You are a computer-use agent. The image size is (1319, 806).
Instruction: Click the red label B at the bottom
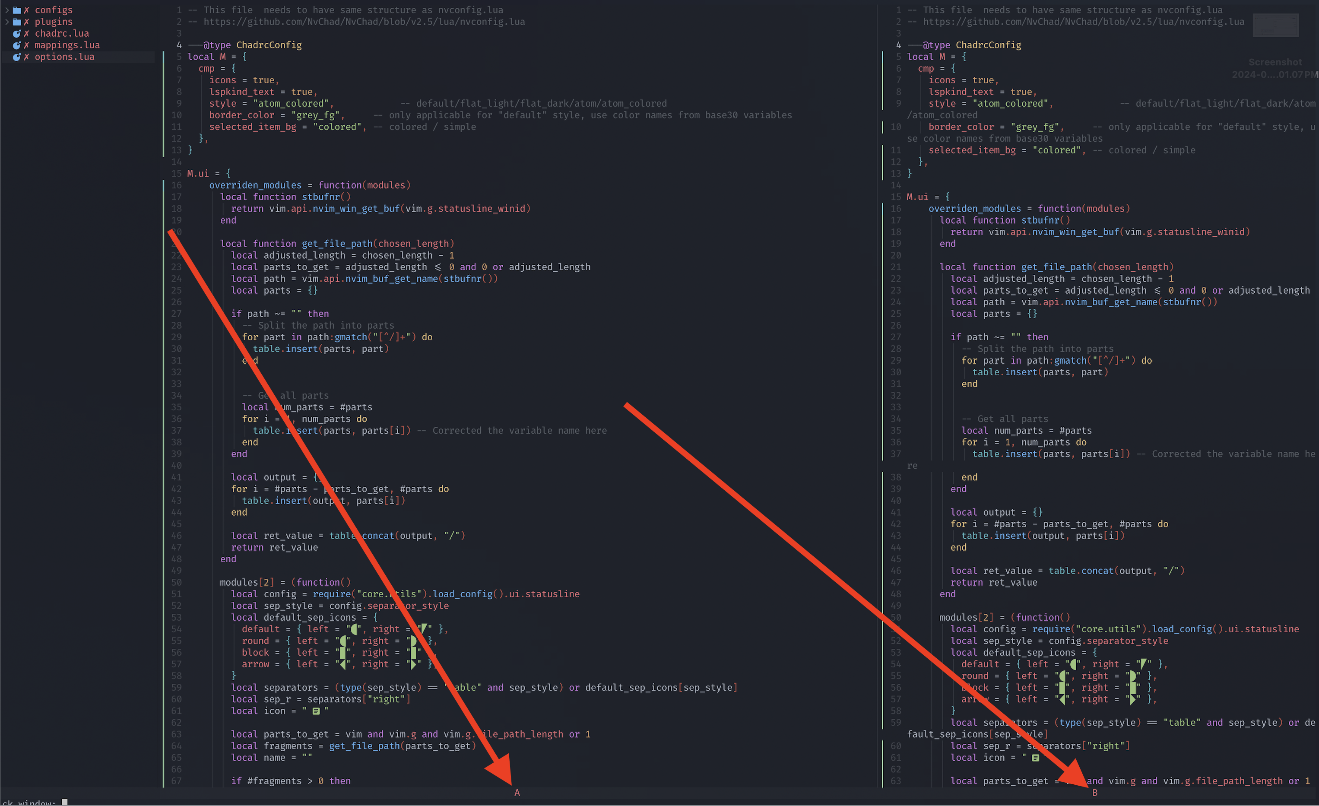[1095, 793]
